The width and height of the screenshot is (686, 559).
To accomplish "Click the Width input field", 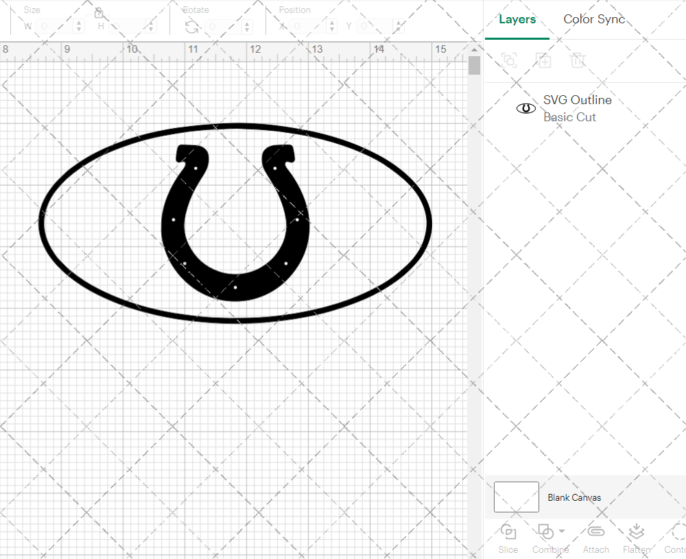I will coord(55,25).
